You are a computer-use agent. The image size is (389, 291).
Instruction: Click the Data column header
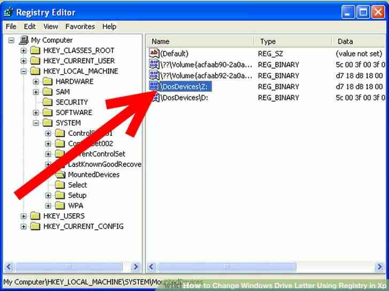click(359, 42)
